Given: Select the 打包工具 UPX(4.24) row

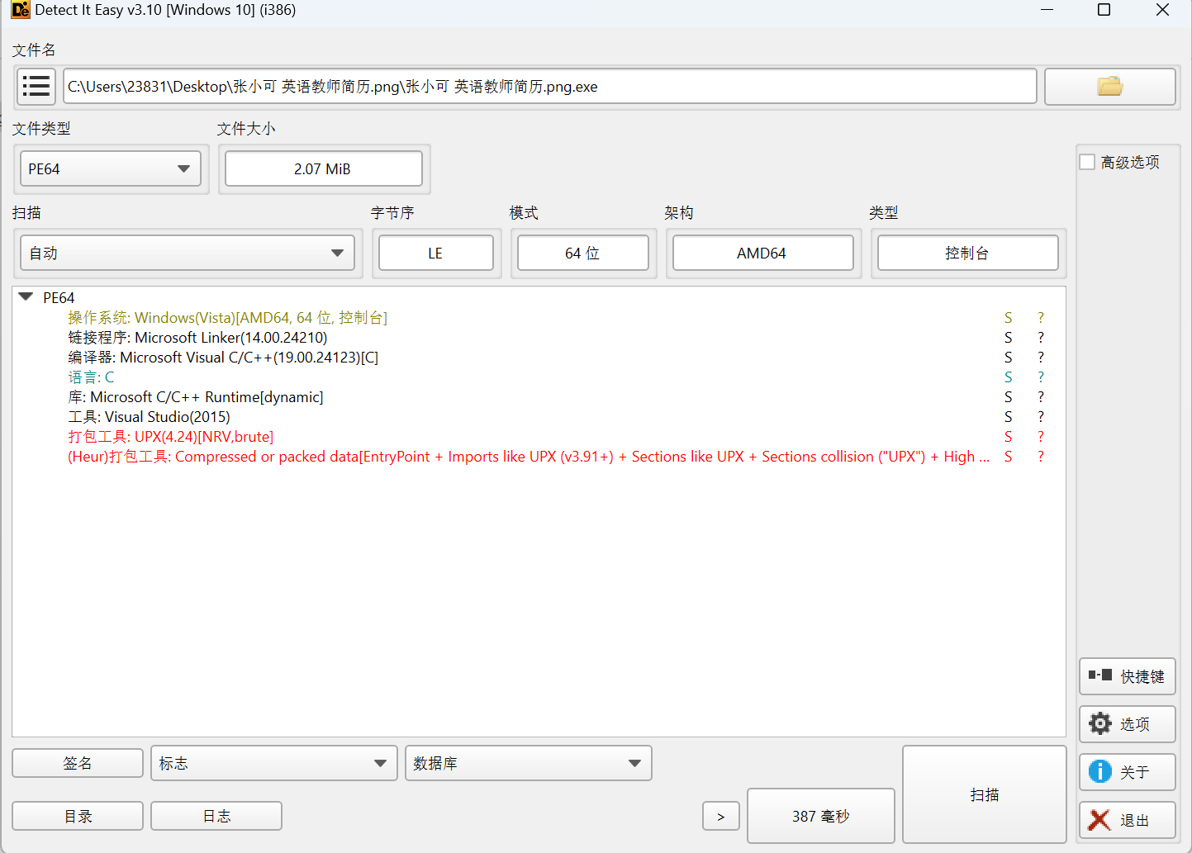Looking at the screenshot, I should [x=539, y=437].
